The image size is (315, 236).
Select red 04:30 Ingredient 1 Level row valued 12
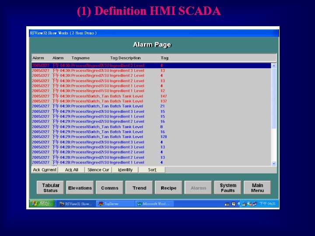coord(151,91)
